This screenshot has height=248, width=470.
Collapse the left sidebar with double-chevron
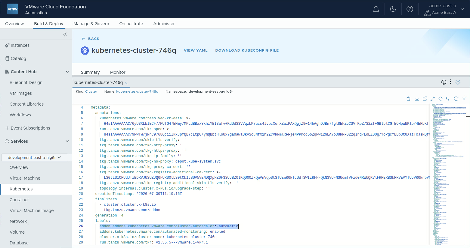coord(65,34)
